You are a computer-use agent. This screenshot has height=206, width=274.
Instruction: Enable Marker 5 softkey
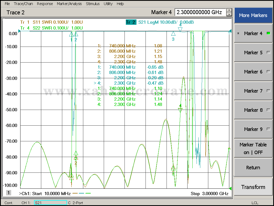[253, 52]
